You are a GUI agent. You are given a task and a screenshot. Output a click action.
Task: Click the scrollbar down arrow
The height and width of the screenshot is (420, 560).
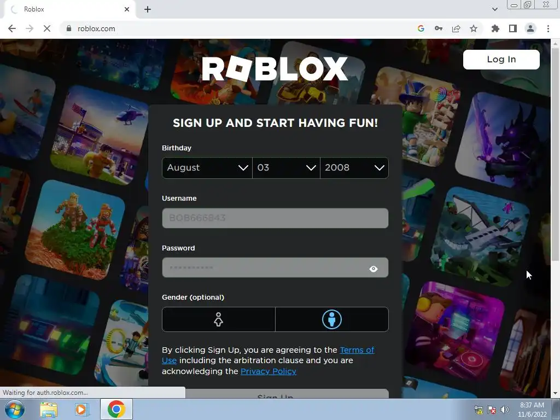pos(555,393)
